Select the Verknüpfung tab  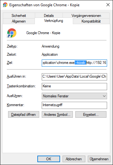pyautogui.click(x=54, y=21)
